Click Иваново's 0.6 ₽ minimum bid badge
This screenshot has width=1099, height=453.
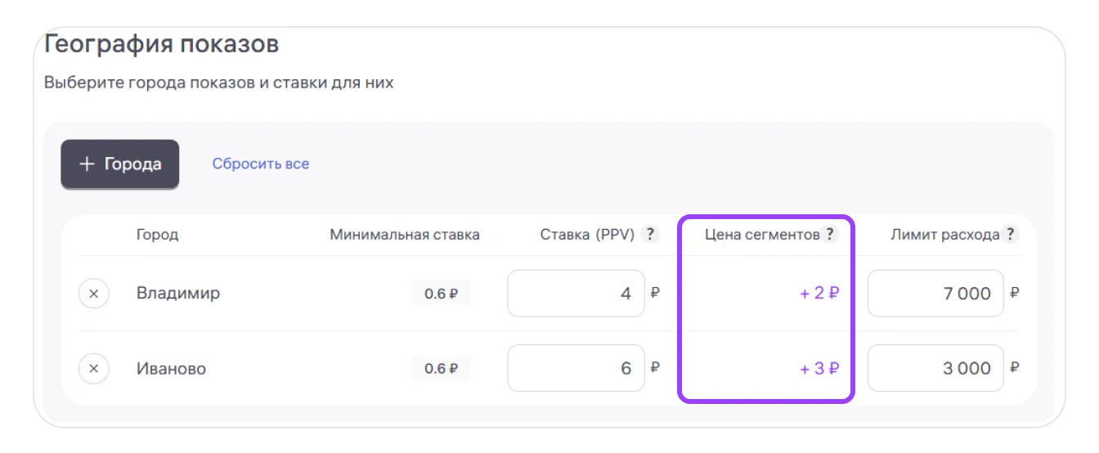point(441,369)
